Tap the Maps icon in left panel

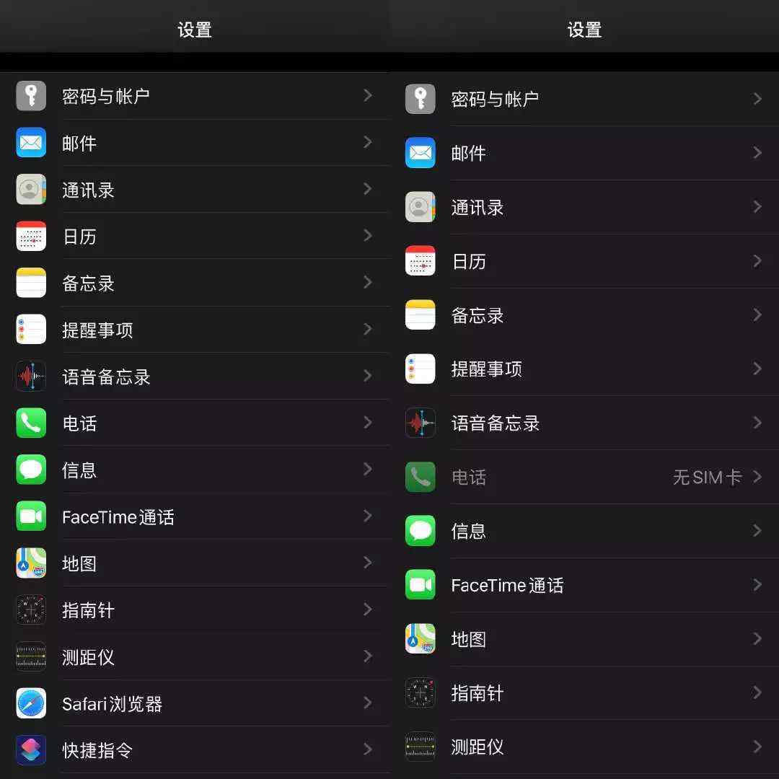coord(31,563)
